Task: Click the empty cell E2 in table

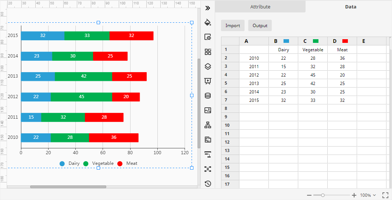Action: click(x=371, y=58)
